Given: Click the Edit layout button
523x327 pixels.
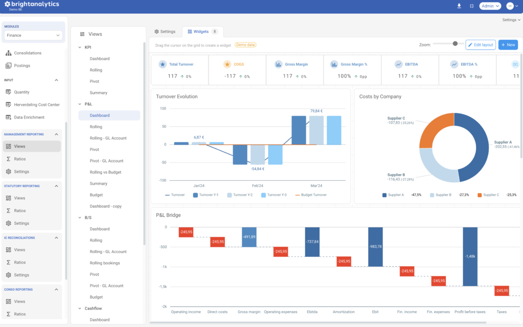Looking at the screenshot, I should (480, 45).
